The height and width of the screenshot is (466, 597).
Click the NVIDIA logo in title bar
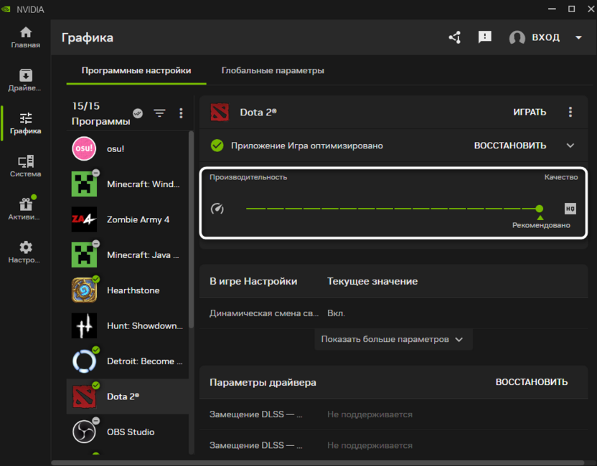[6, 9]
